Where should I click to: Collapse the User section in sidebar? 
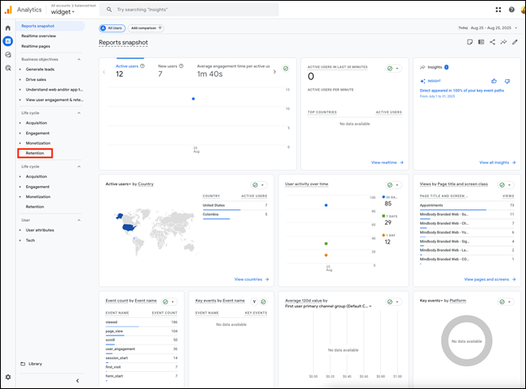78,220
